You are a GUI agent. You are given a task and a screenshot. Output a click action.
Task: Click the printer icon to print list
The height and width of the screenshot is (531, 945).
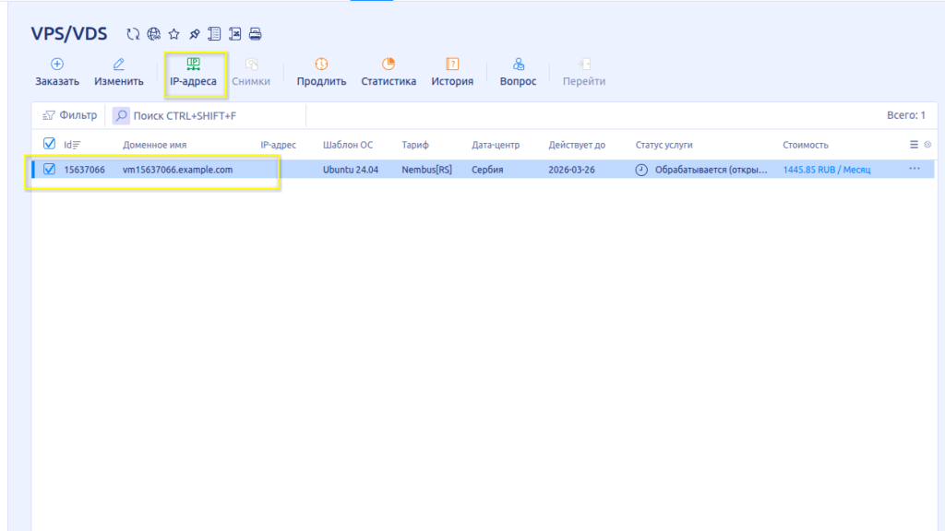[x=256, y=35]
